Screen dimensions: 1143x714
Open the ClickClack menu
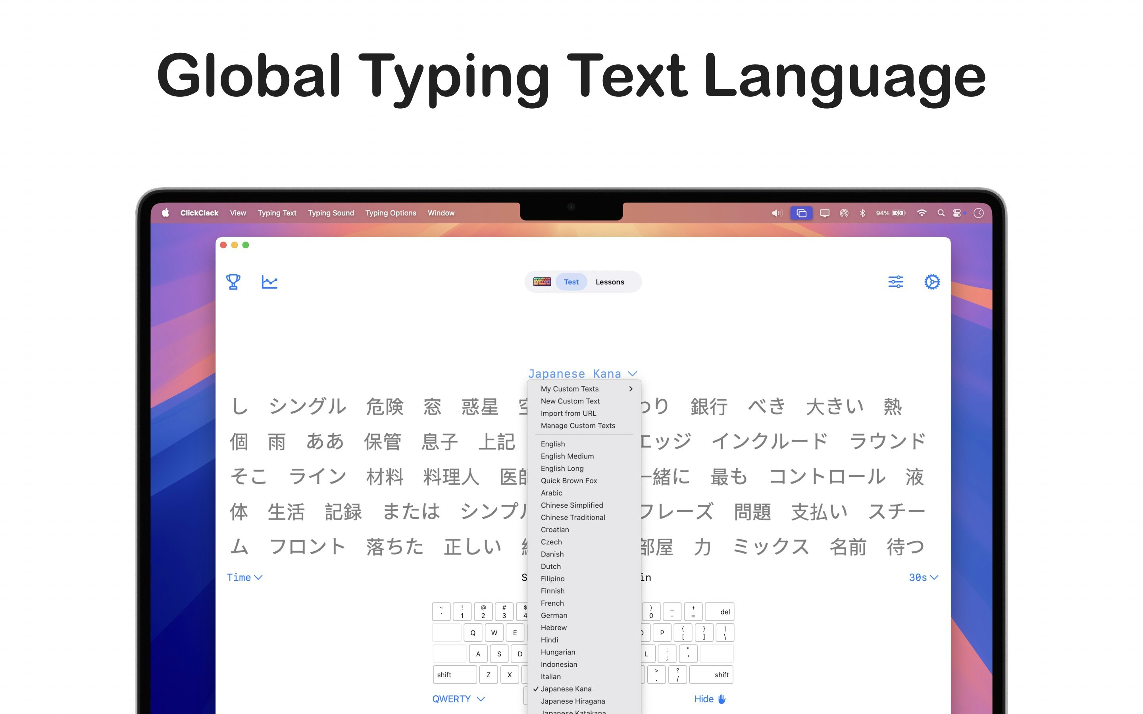pyautogui.click(x=199, y=213)
